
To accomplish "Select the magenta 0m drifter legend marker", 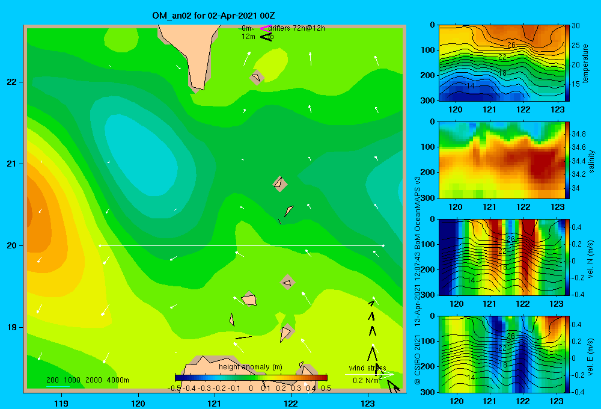I will tap(265, 28).
